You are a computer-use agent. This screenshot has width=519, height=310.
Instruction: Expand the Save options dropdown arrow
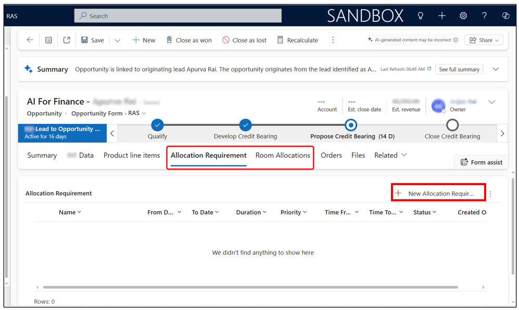pos(117,40)
